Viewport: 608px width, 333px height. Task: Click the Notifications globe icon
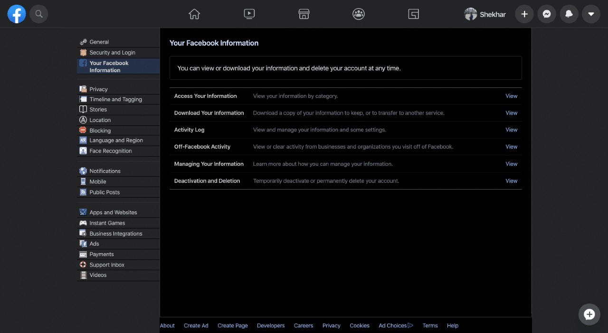83,171
